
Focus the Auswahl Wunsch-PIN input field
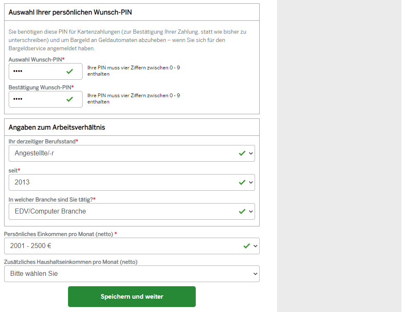point(46,71)
